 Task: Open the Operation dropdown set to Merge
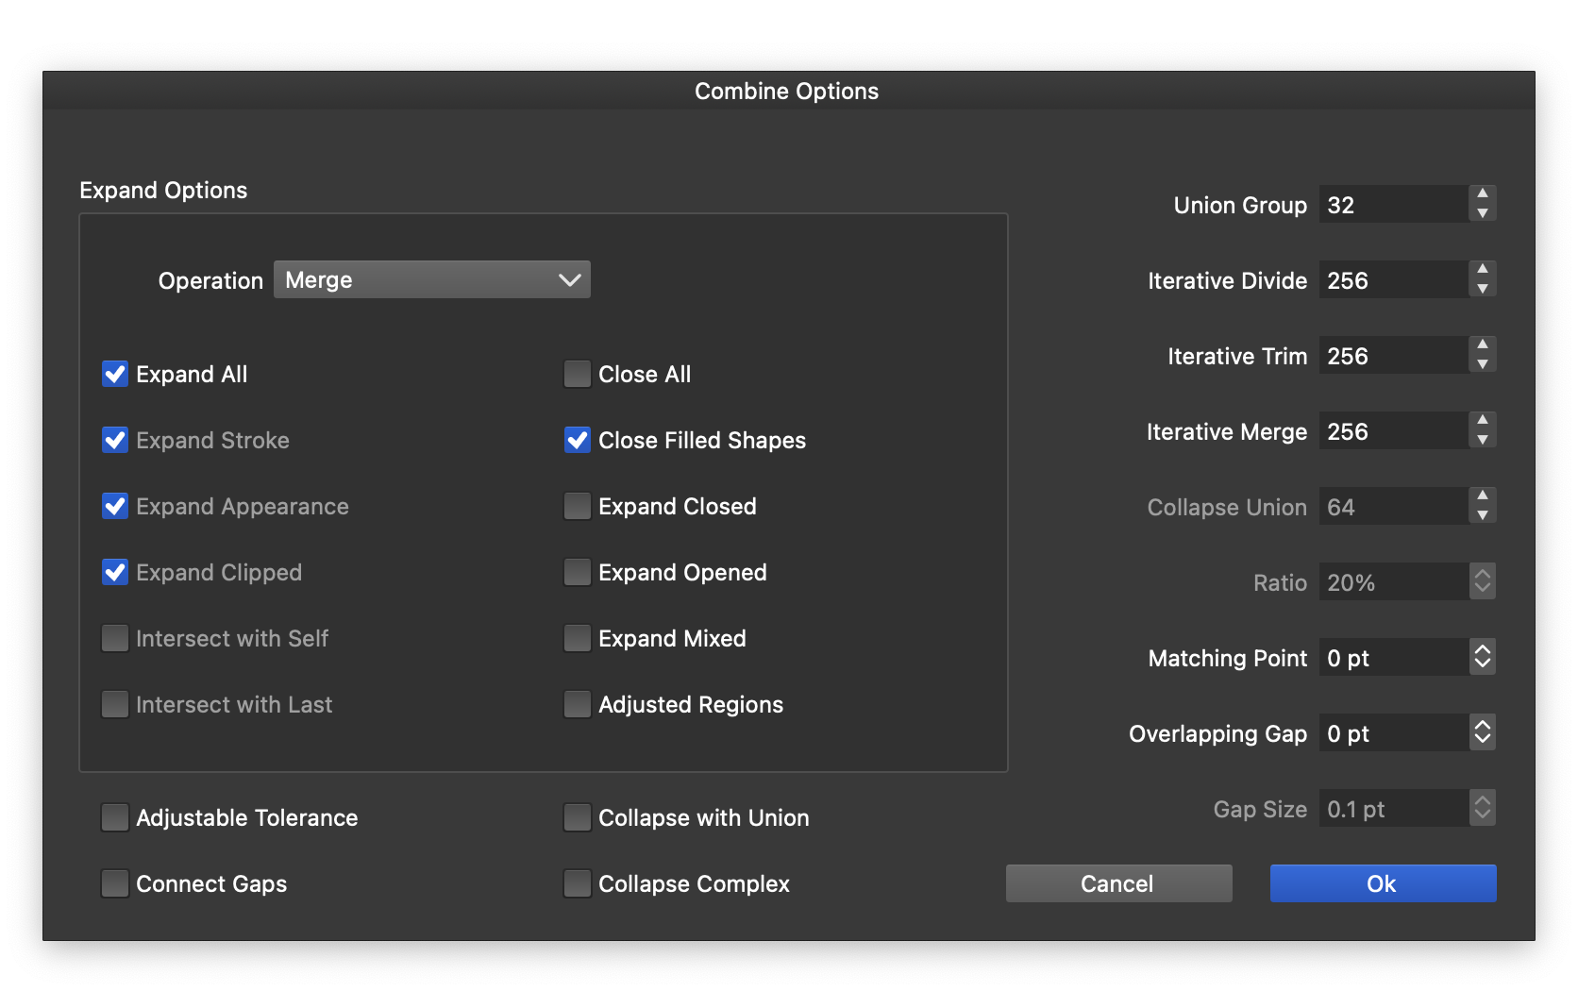point(431,280)
